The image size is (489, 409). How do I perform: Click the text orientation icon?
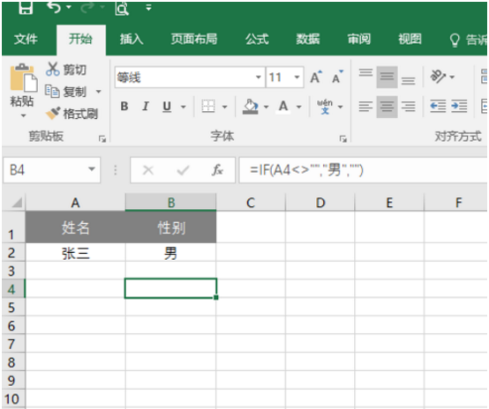[x=438, y=77]
